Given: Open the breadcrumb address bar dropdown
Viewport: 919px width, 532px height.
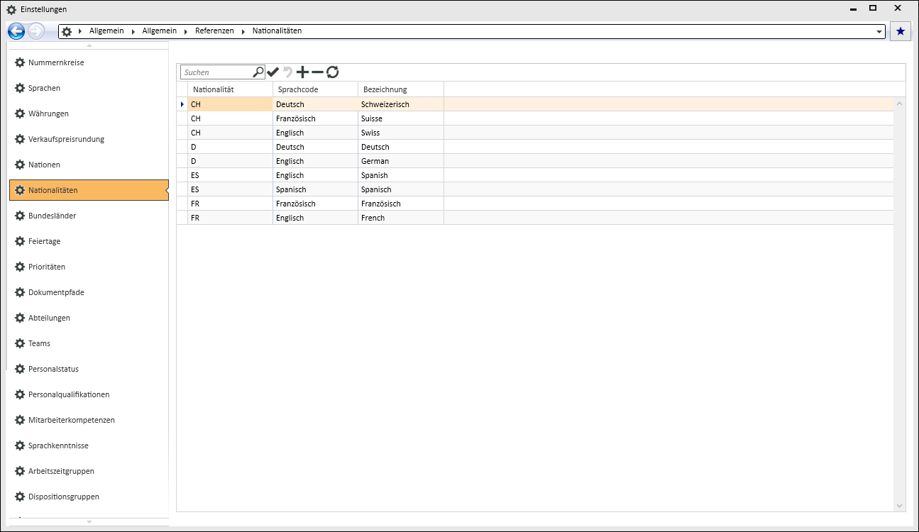Looking at the screenshot, I should pos(879,32).
